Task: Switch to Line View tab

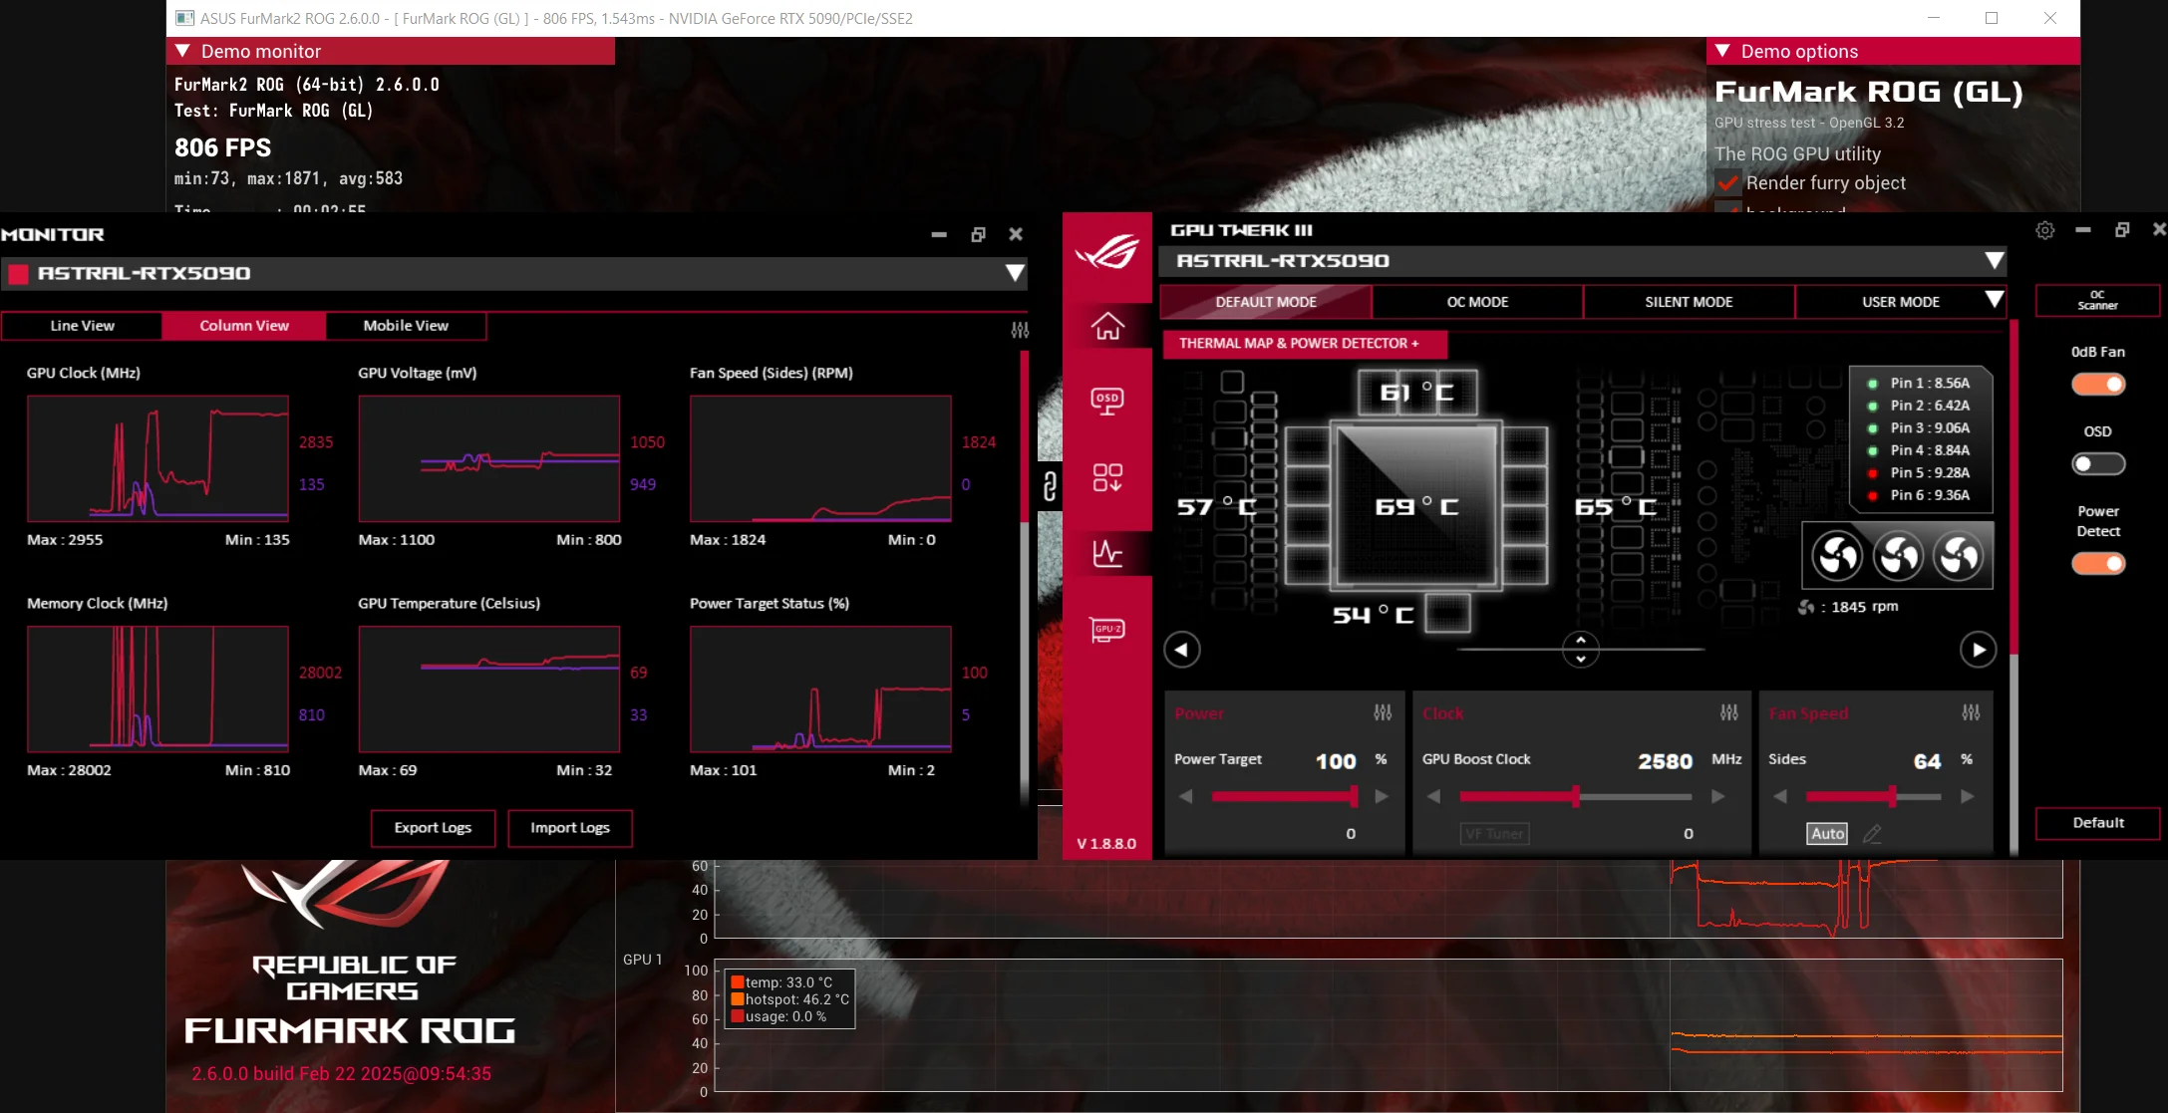Action: (x=83, y=326)
